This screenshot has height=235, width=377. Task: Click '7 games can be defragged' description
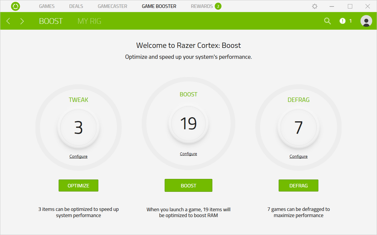tap(298, 212)
